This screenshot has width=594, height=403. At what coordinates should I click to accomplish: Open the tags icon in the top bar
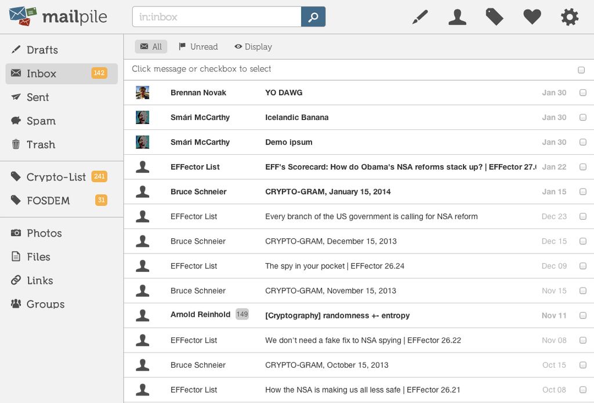tap(494, 17)
